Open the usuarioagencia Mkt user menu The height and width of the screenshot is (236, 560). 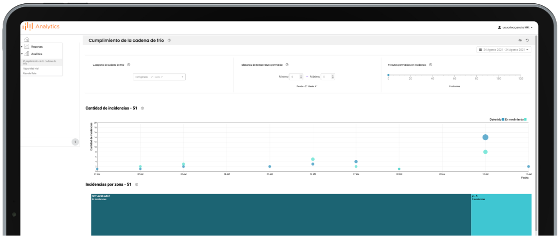[x=516, y=28]
